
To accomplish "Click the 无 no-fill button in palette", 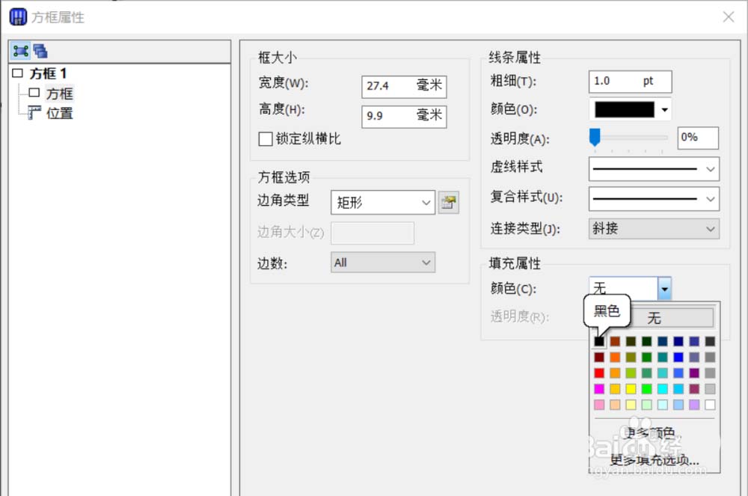I will coord(654,318).
